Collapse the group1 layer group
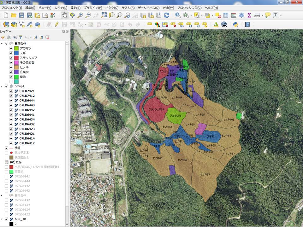Screen dimensions: 303x227 2,86
